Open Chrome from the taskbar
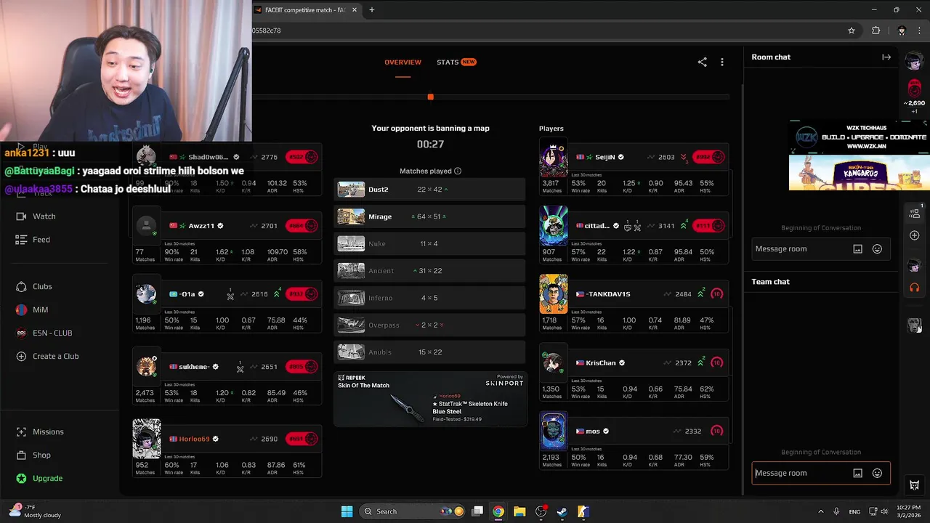The image size is (930, 523). (498, 511)
